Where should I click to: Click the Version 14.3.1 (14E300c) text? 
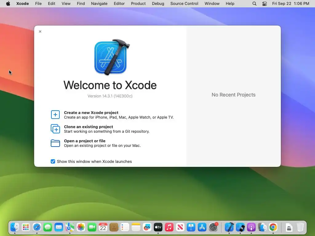tap(110, 96)
